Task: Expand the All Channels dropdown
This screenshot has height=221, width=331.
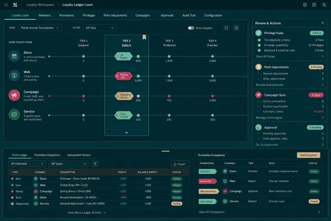Action: tap(27, 164)
